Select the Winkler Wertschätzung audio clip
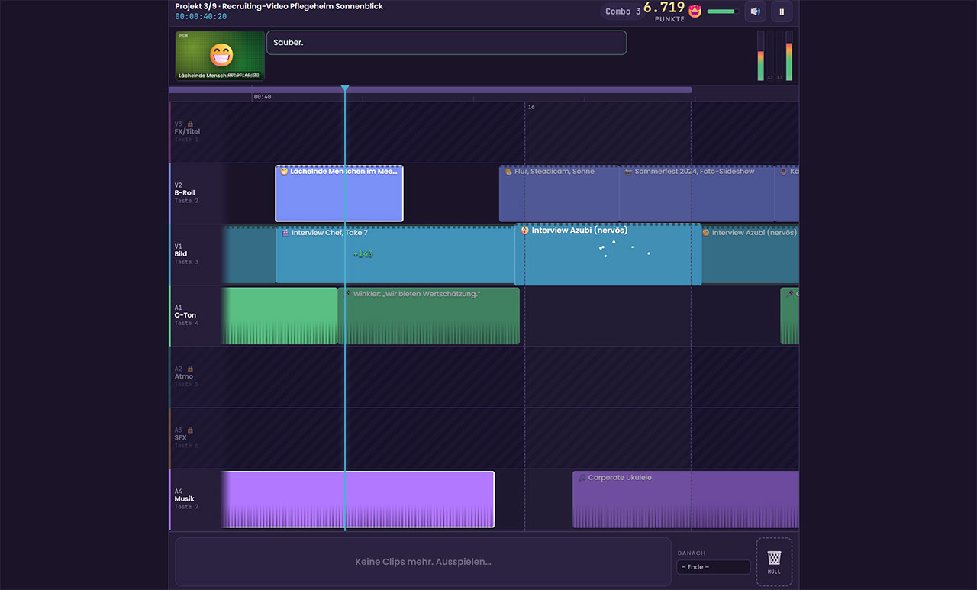Image resolution: width=977 pixels, height=590 pixels. [x=429, y=316]
